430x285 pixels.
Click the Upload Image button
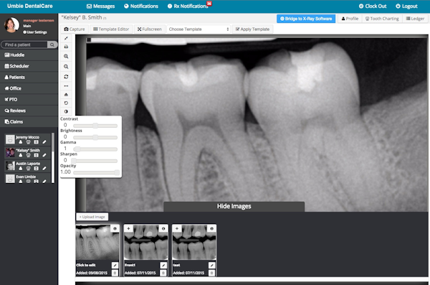[92, 217]
